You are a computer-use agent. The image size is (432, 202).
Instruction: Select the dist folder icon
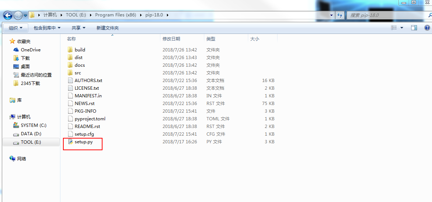(70, 57)
